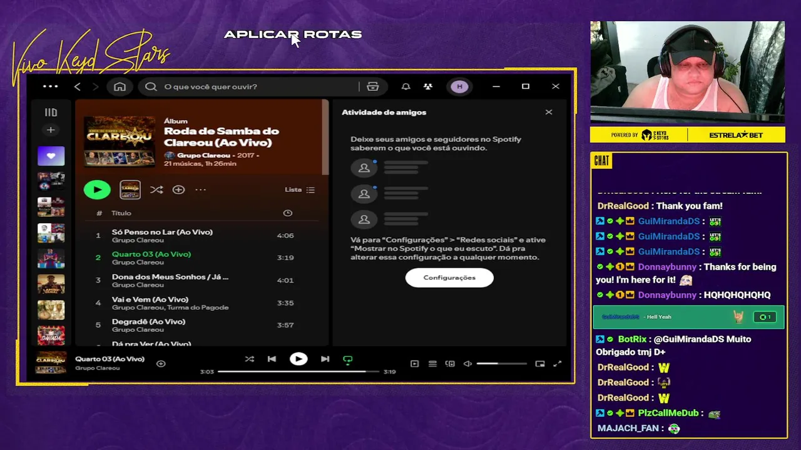This screenshot has height=450, width=801.
Task: Open now-playing album thumbnail in player bar
Action: pos(51,362)
